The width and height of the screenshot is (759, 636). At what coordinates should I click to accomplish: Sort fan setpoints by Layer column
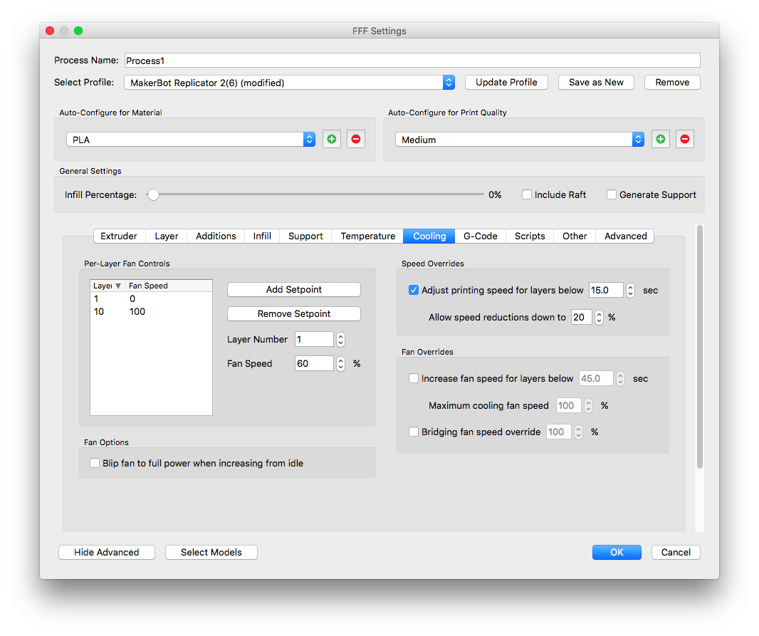pos(108,286)
